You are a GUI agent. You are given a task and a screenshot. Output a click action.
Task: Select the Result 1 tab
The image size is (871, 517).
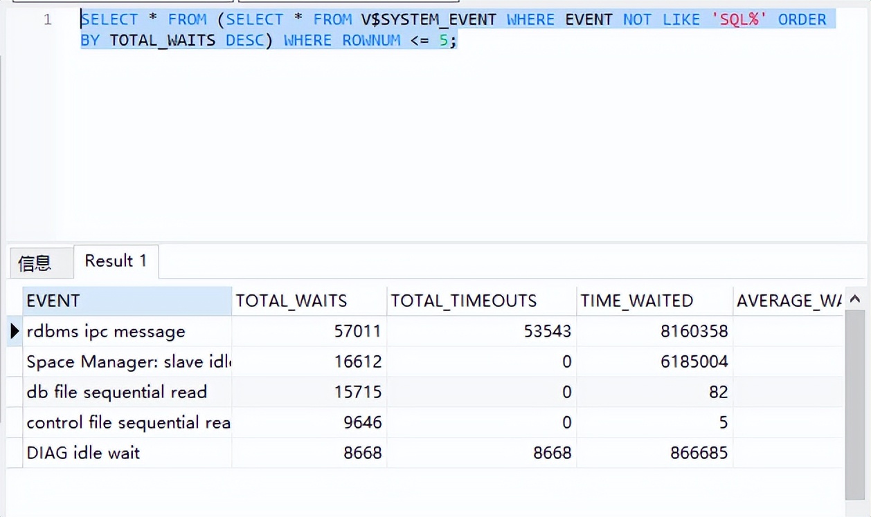pyautogui.click(x=116, y=261)
